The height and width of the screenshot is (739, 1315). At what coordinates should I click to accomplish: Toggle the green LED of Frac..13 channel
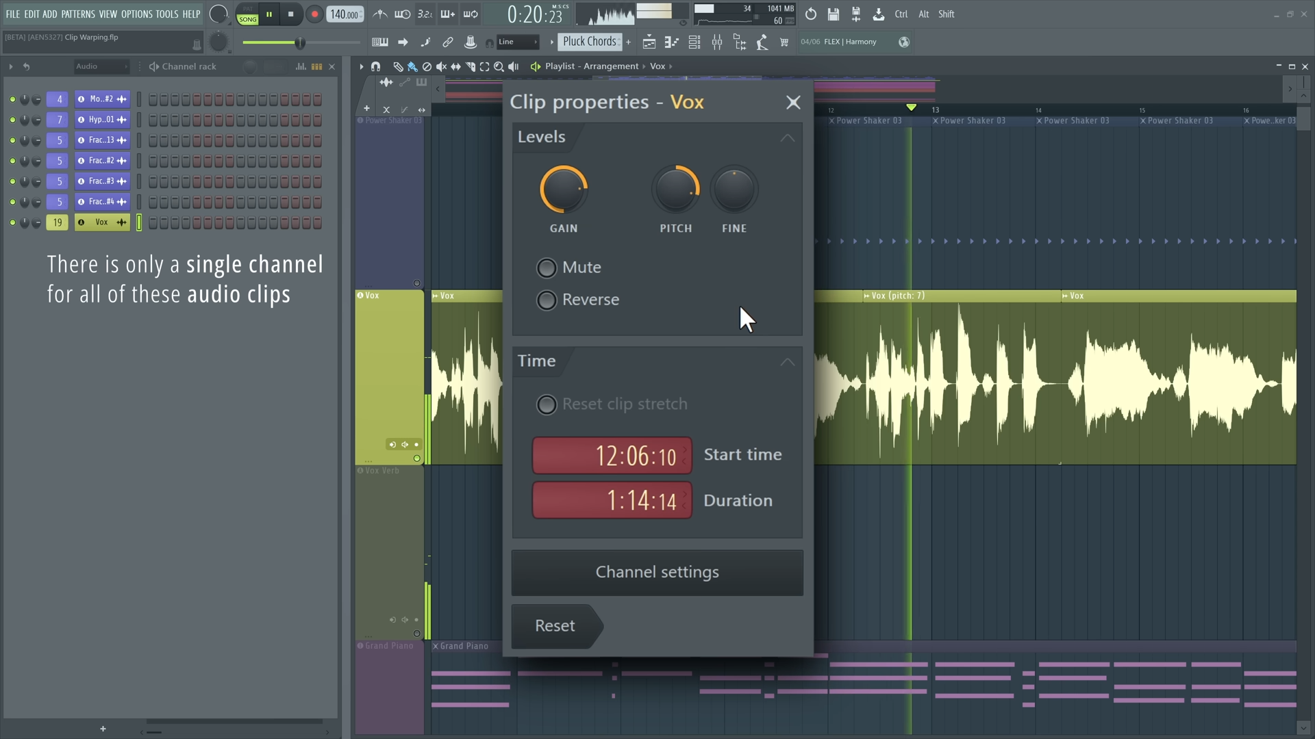[x=12, y=140]
